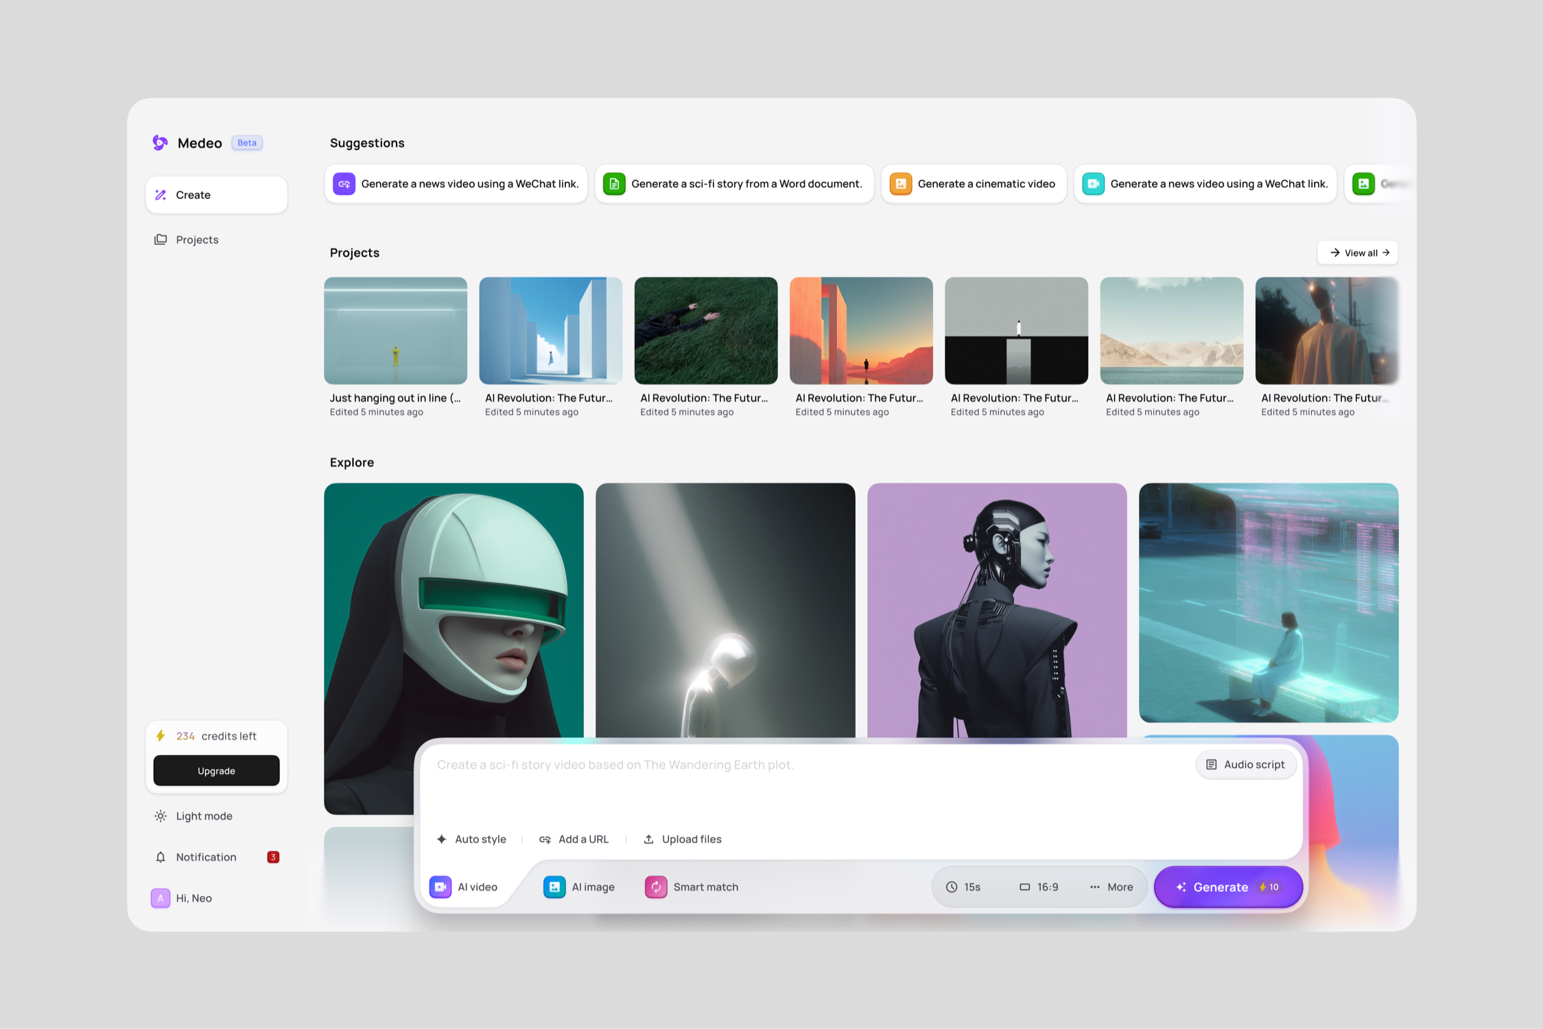Click the Generate button
The height and width of the screenshot is (1029, 1543).
click(1228, 887)
